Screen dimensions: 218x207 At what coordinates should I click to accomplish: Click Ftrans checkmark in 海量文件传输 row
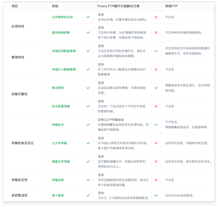(x=88, y=162)
